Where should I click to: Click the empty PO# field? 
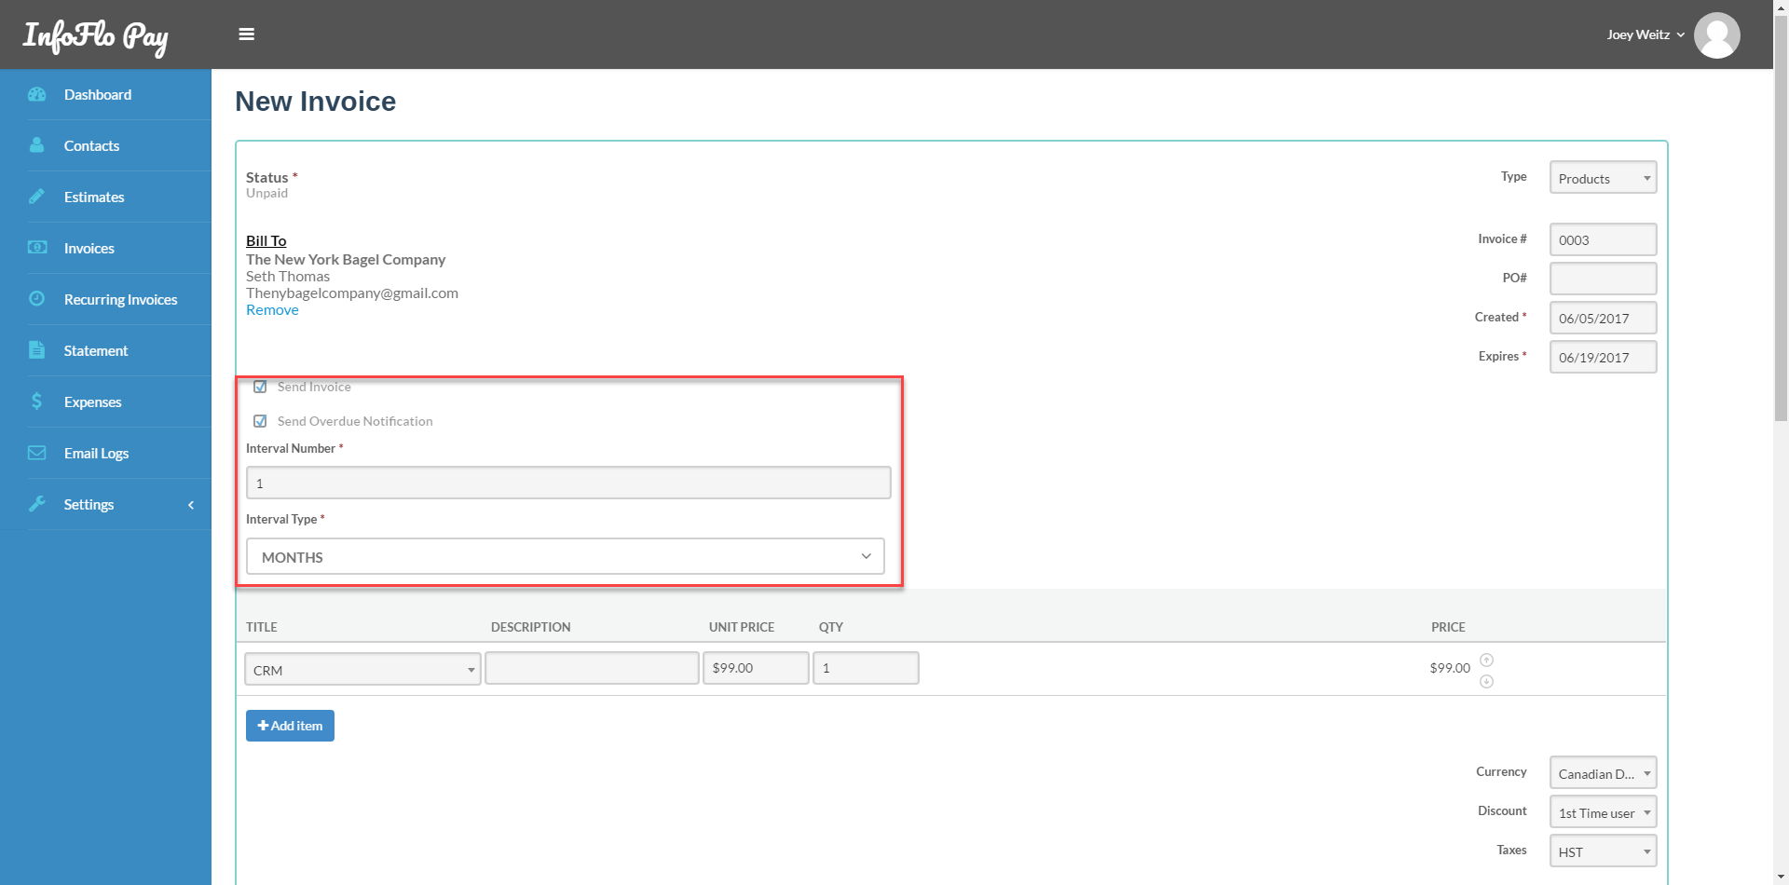1603,279
